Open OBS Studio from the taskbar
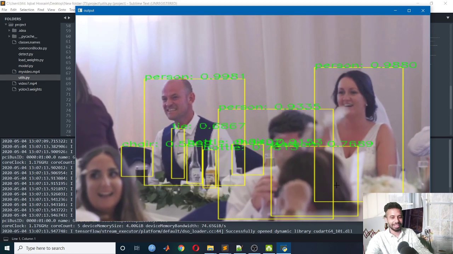Screen dimensions: 453x254 [x=254, y=248]
